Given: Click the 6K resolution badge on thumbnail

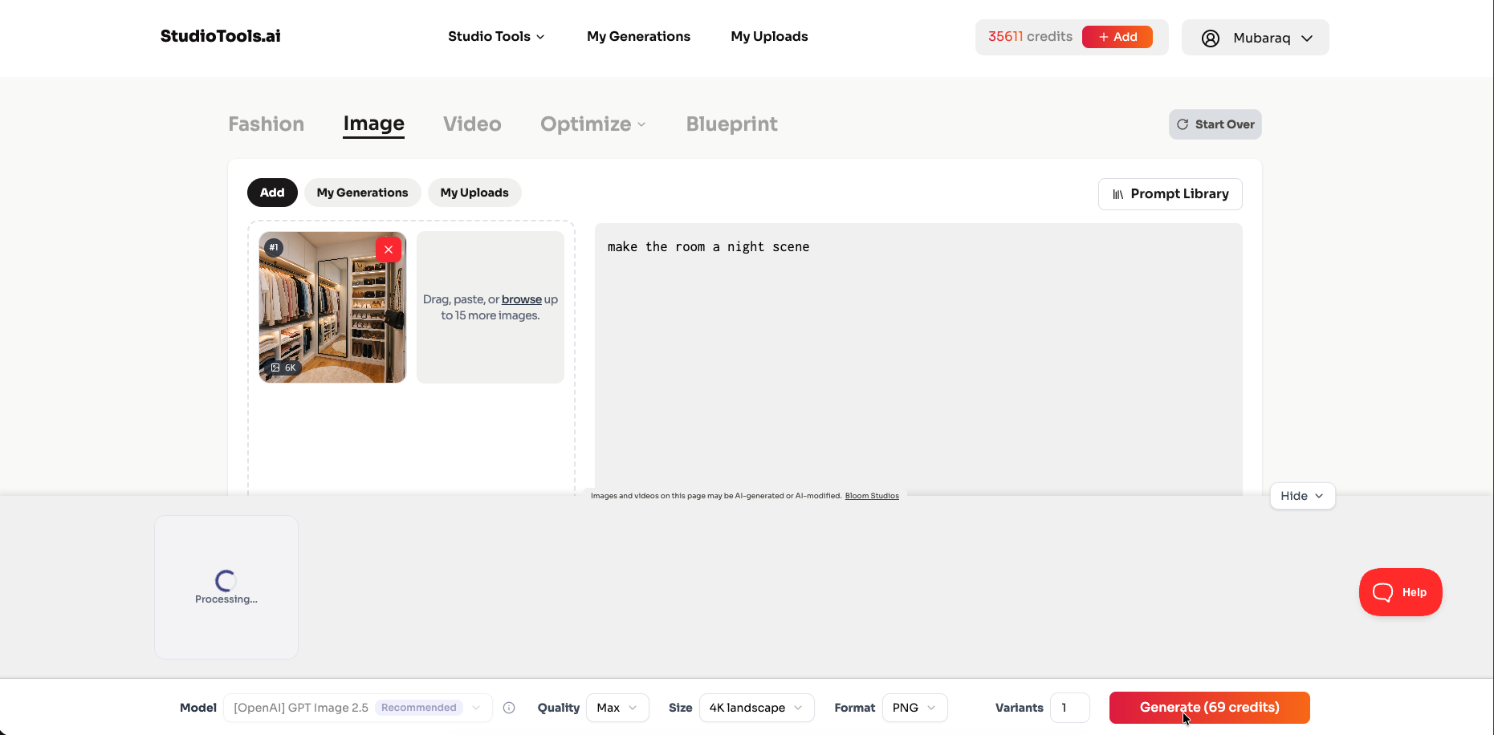Looking at the screenshot, I should pyautogui.click(x=283, y=367).
